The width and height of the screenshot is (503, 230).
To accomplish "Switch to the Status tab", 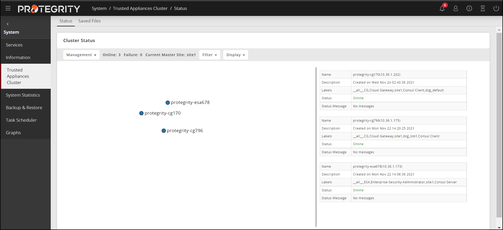I will 66,21.
